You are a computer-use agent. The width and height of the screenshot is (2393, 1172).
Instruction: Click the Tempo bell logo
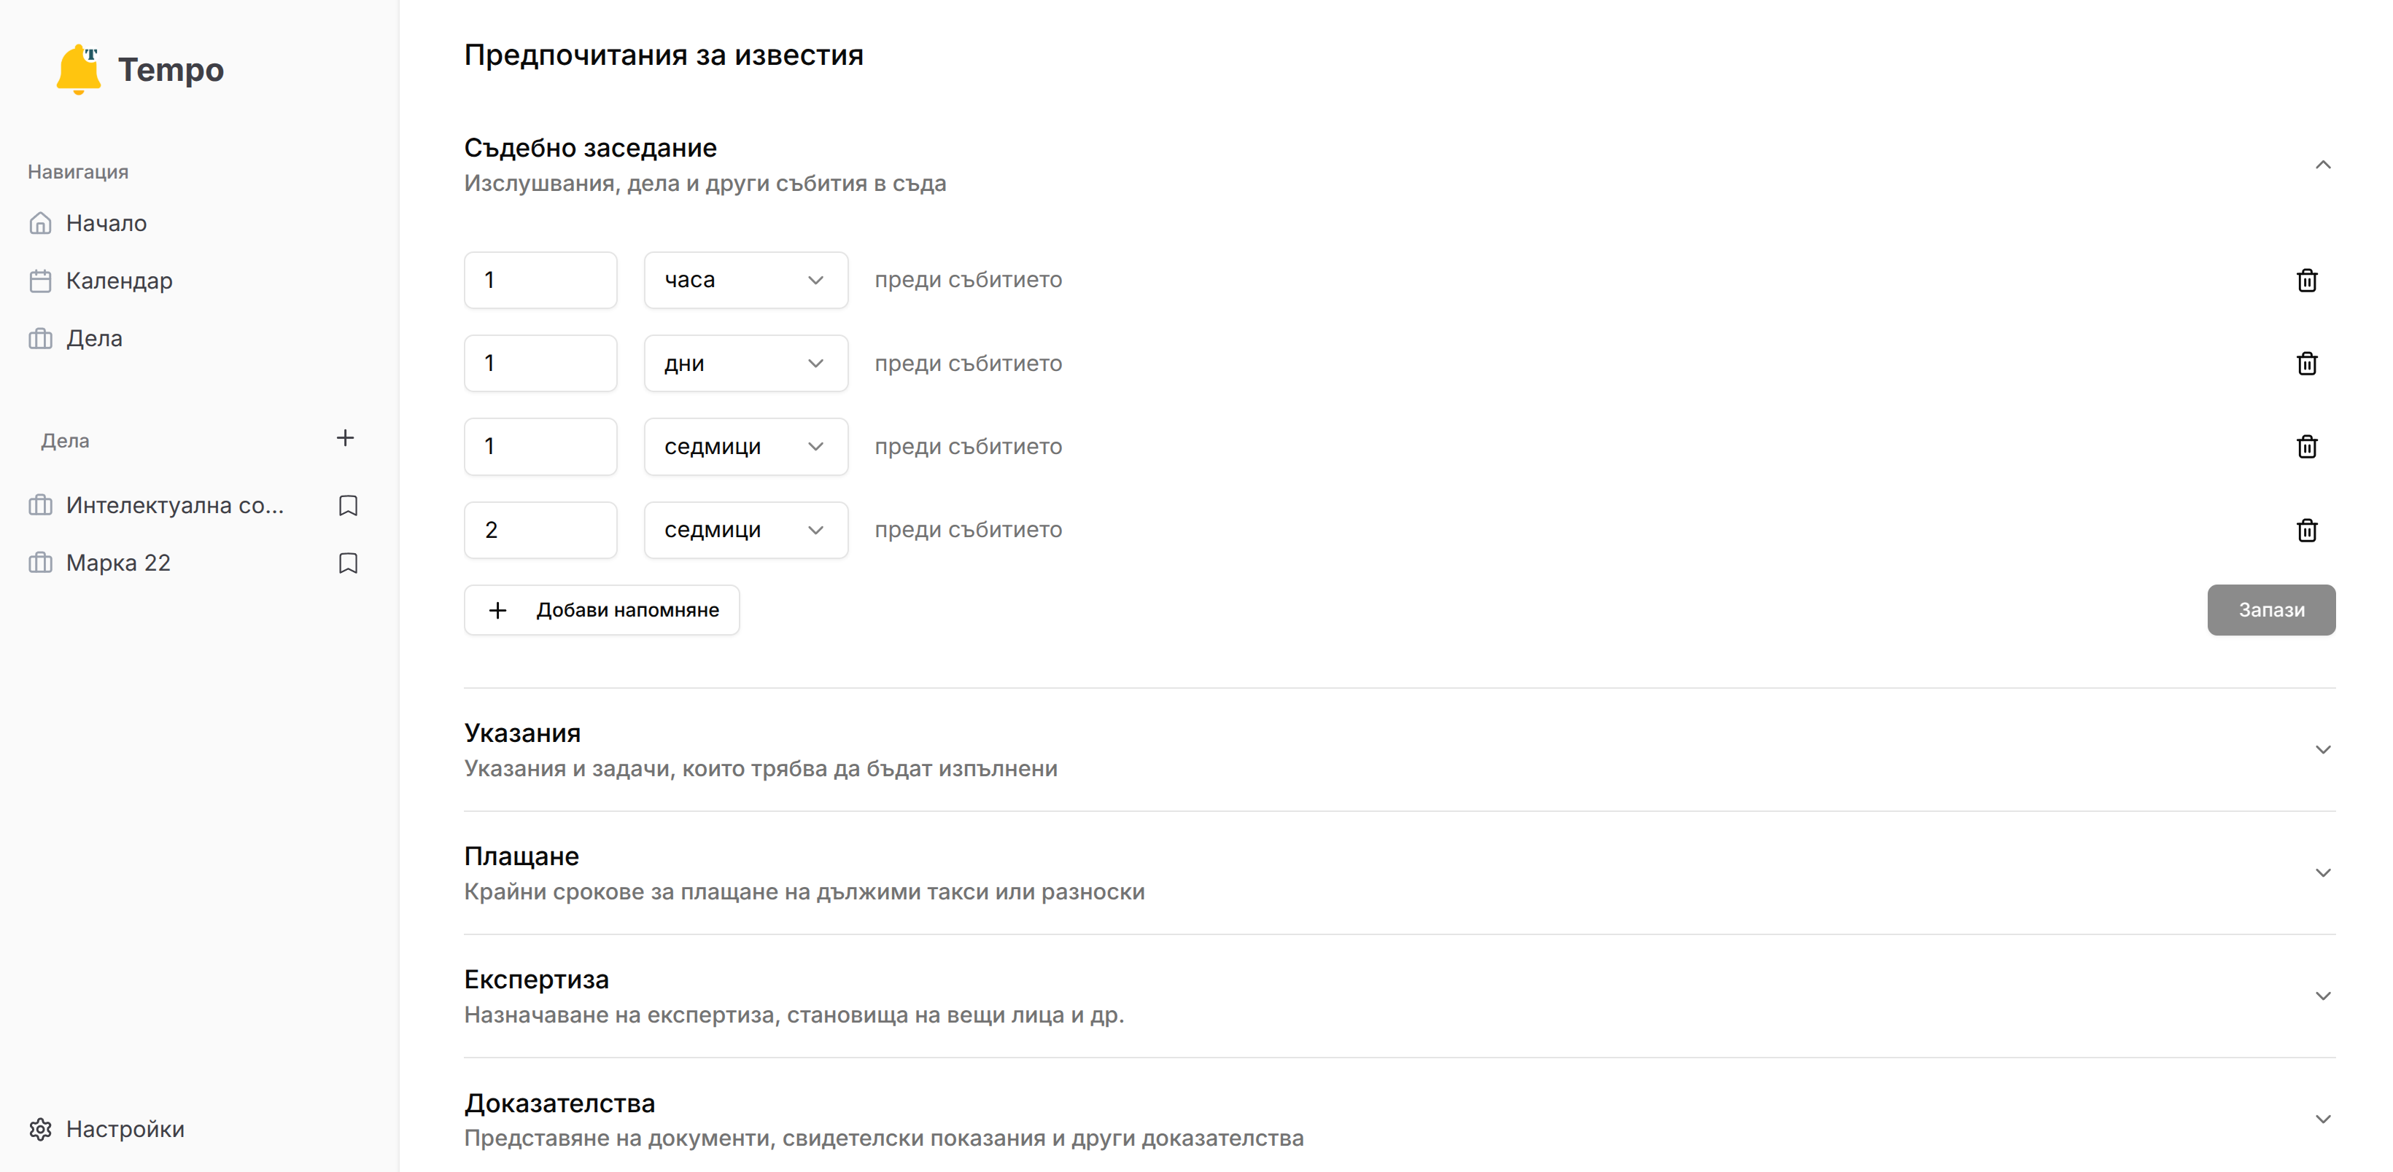[x=79, y=69]
